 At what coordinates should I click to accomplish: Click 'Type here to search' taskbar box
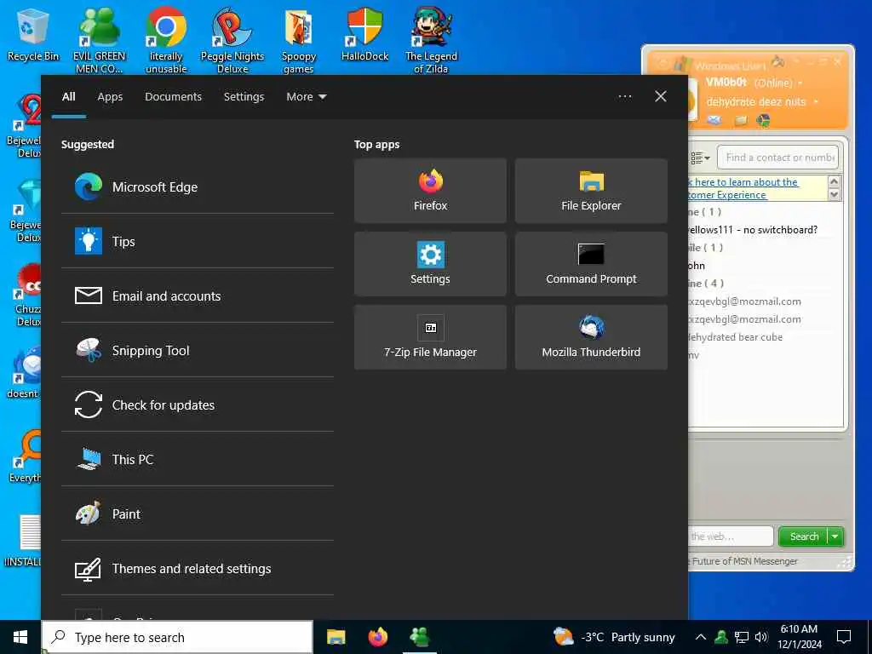(177, 637)
